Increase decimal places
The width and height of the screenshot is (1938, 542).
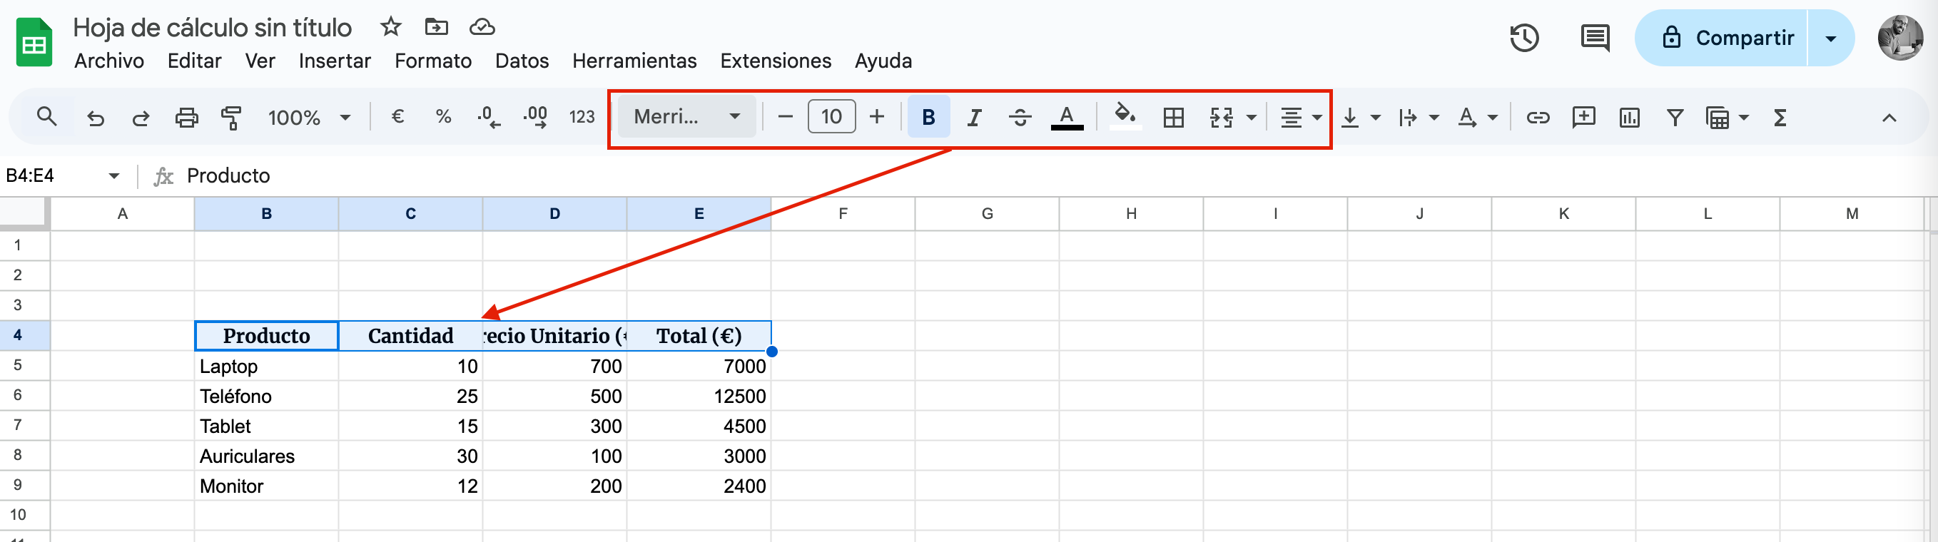[x=535, y=117]
